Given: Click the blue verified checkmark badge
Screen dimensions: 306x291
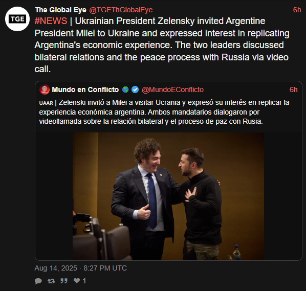Looking at the screenshot, I should (x=135, y=89).
